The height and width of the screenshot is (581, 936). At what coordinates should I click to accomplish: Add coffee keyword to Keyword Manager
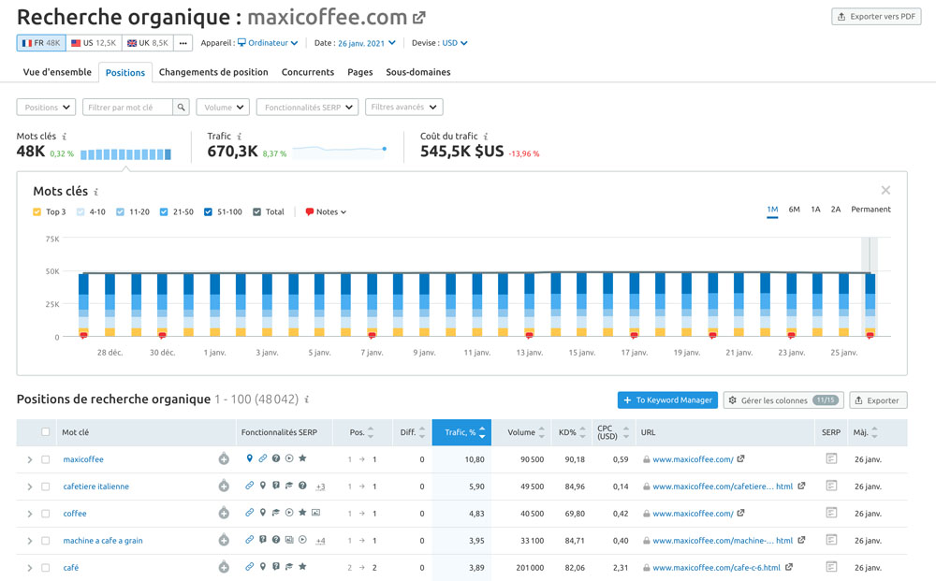pos(224,513)
